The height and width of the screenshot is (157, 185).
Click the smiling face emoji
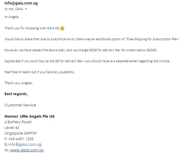62,28
